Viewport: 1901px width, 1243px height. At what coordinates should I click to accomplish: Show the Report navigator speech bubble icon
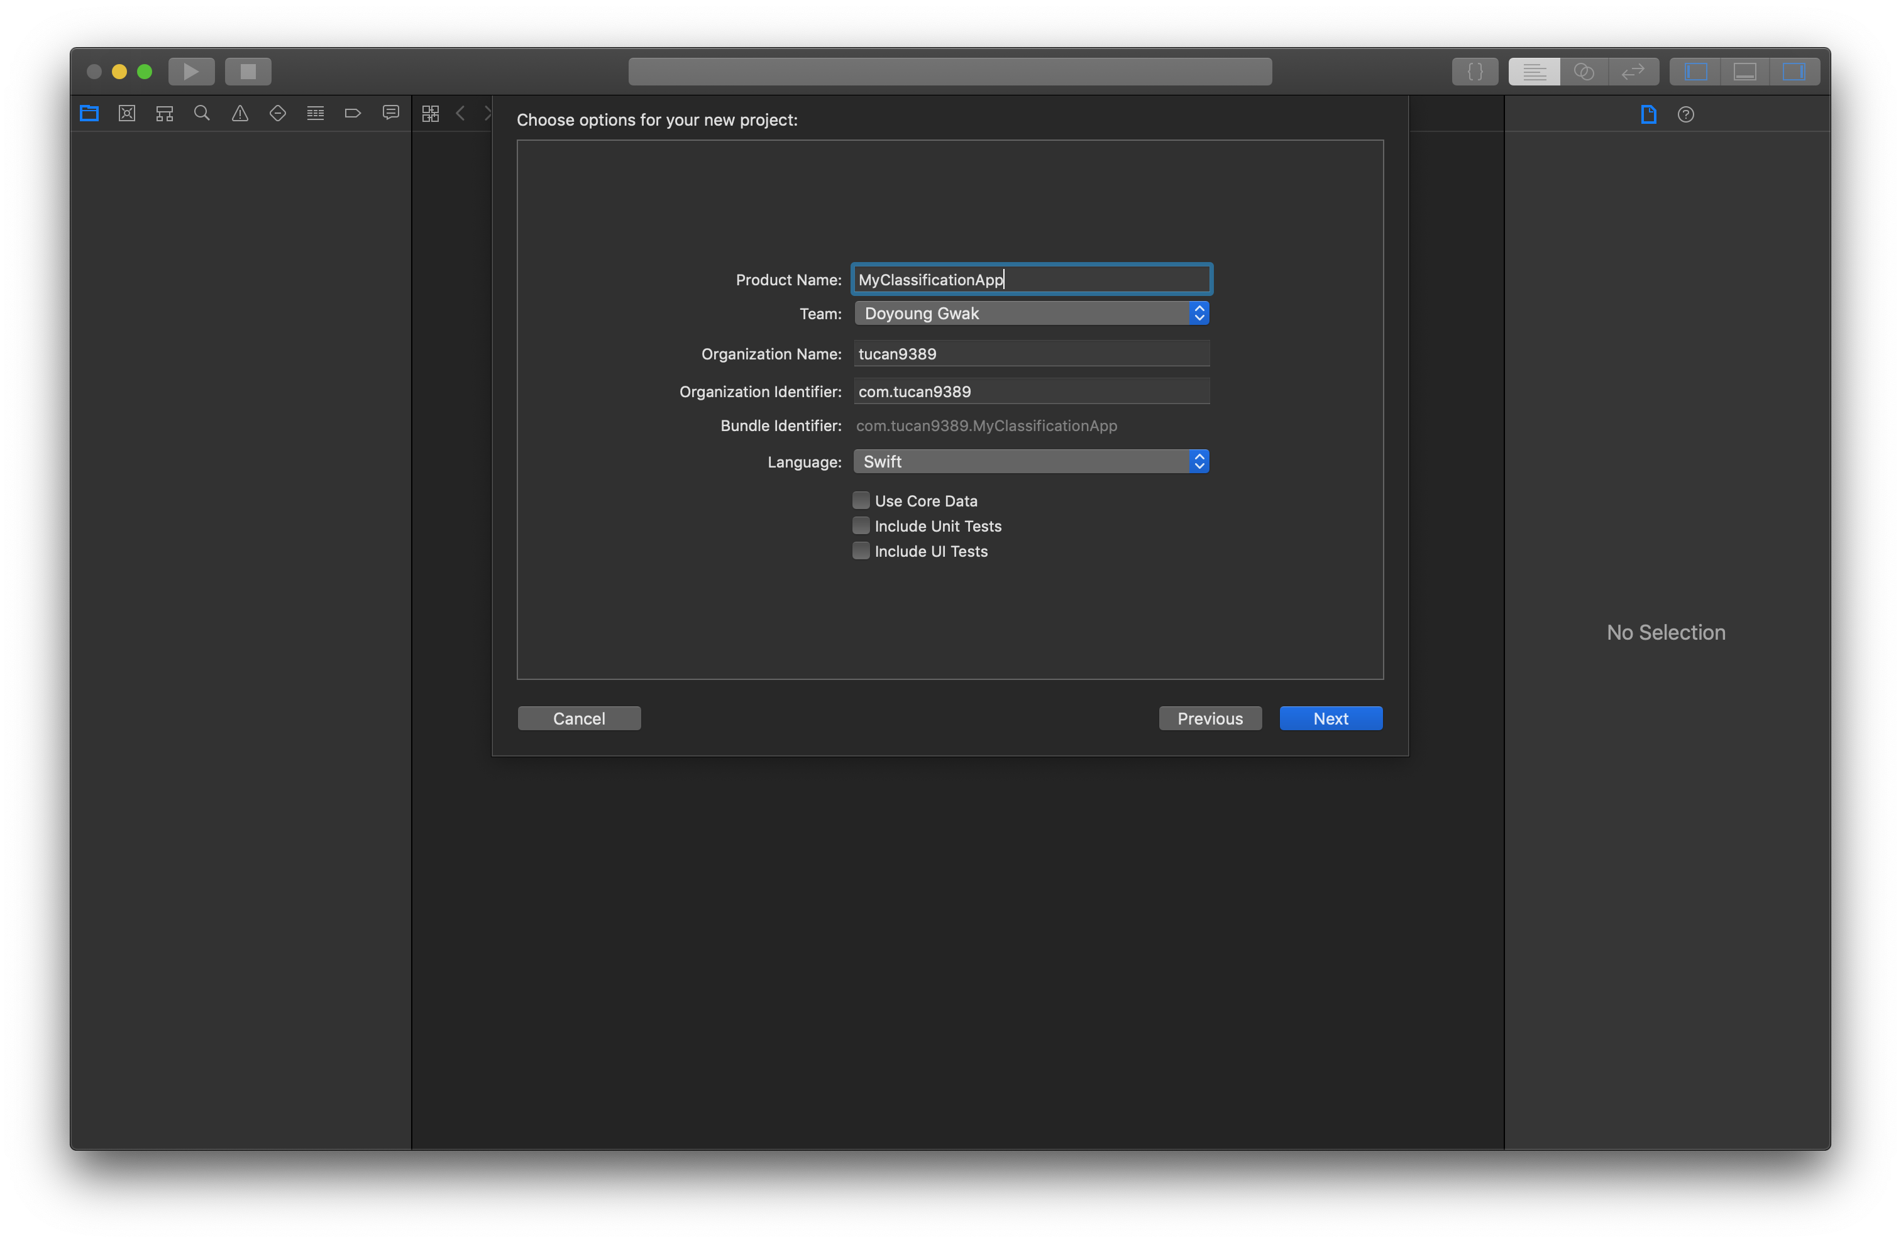tap(390, 113)
